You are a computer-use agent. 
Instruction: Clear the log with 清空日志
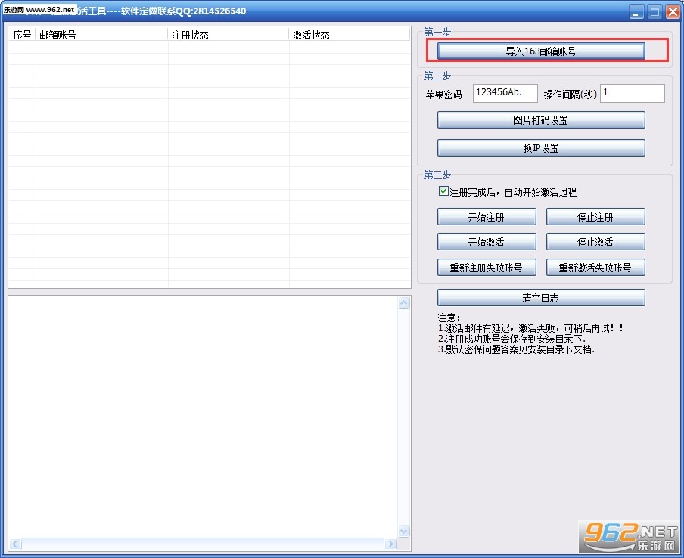[x=540, y=297]
